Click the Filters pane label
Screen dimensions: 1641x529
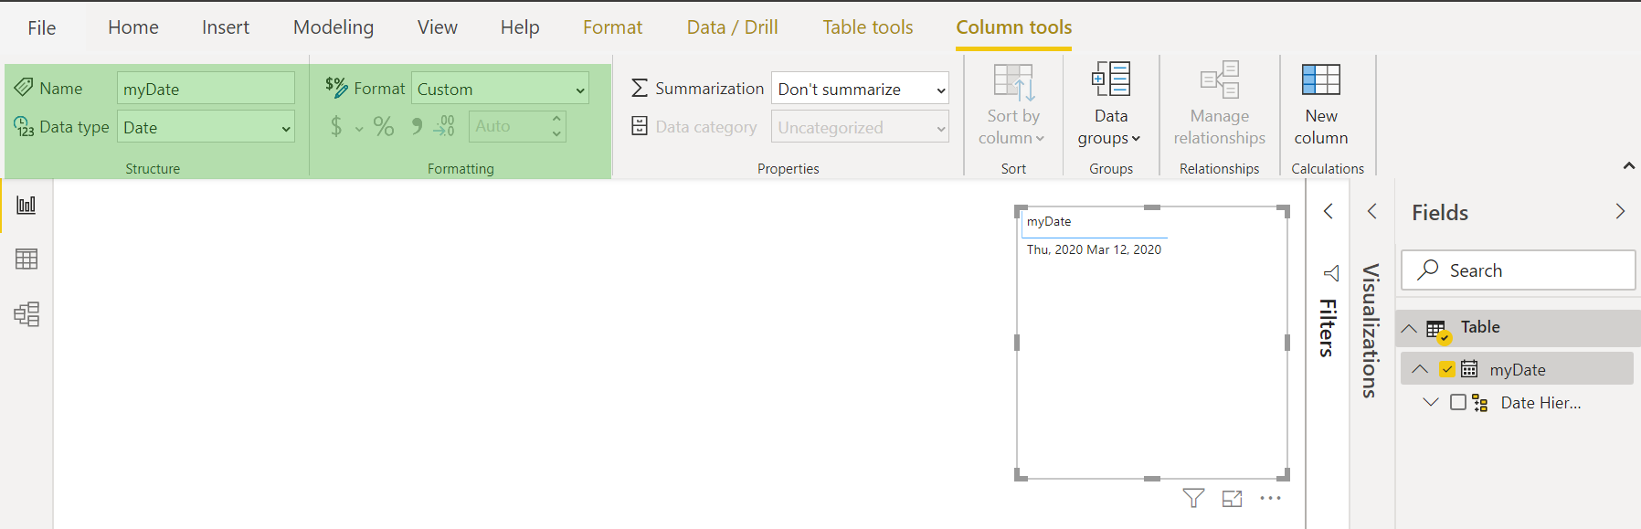(x=1328, y=327)
